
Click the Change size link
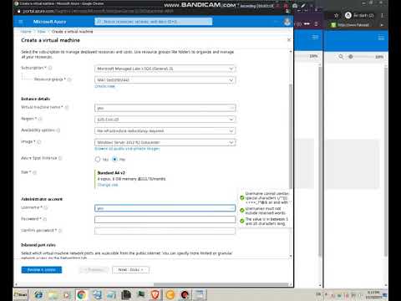(108, 185)
